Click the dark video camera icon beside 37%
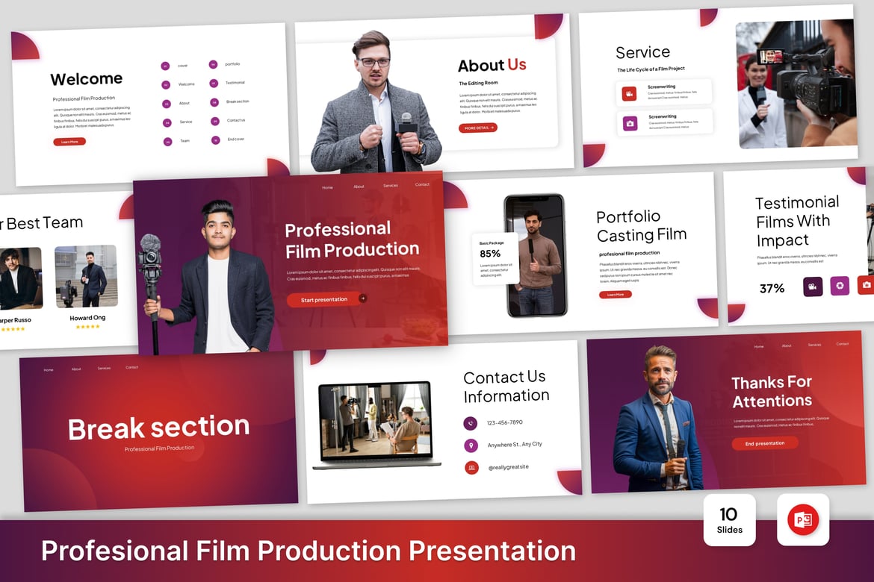 [x=813, y=287]
